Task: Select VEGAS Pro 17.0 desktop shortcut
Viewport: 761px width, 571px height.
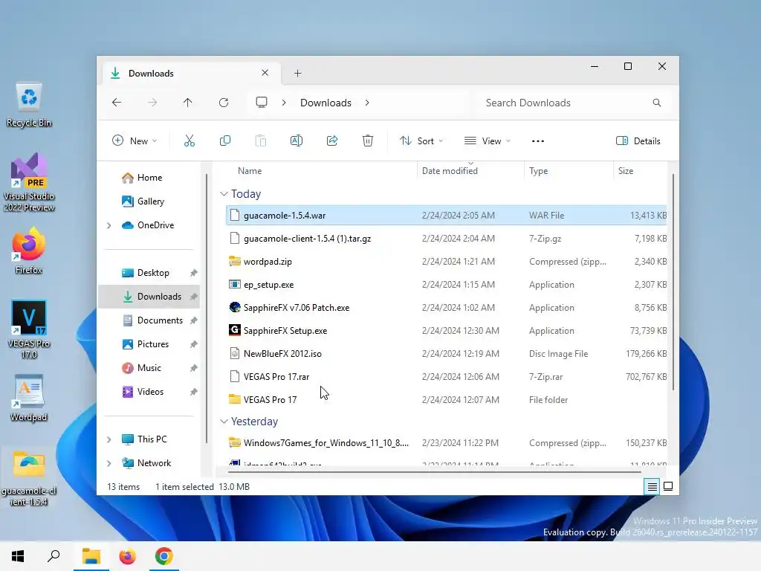Action: click(x=29, y=330)
